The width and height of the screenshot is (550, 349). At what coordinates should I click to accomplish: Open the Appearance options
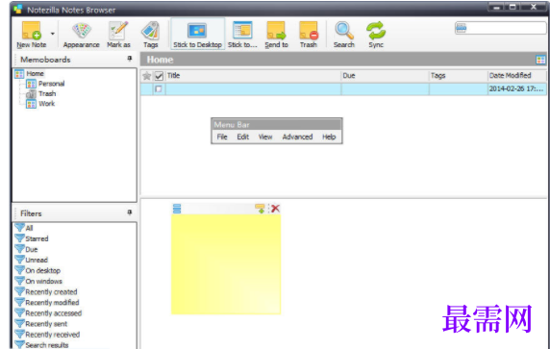(82, 35)
